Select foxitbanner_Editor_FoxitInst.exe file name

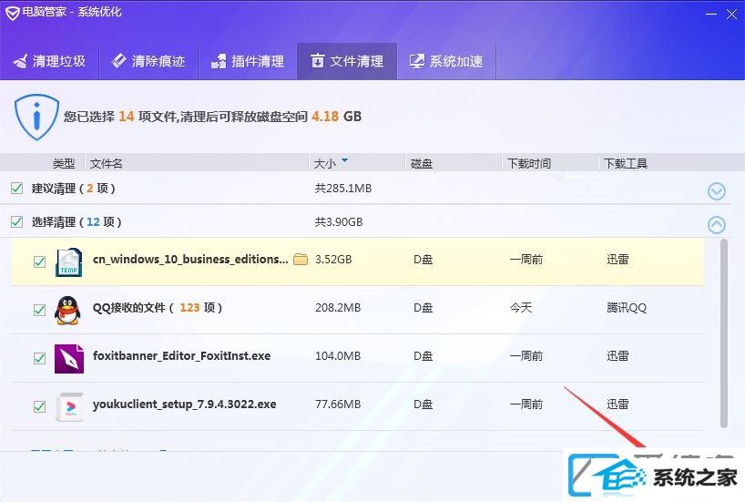pos(181,356)
